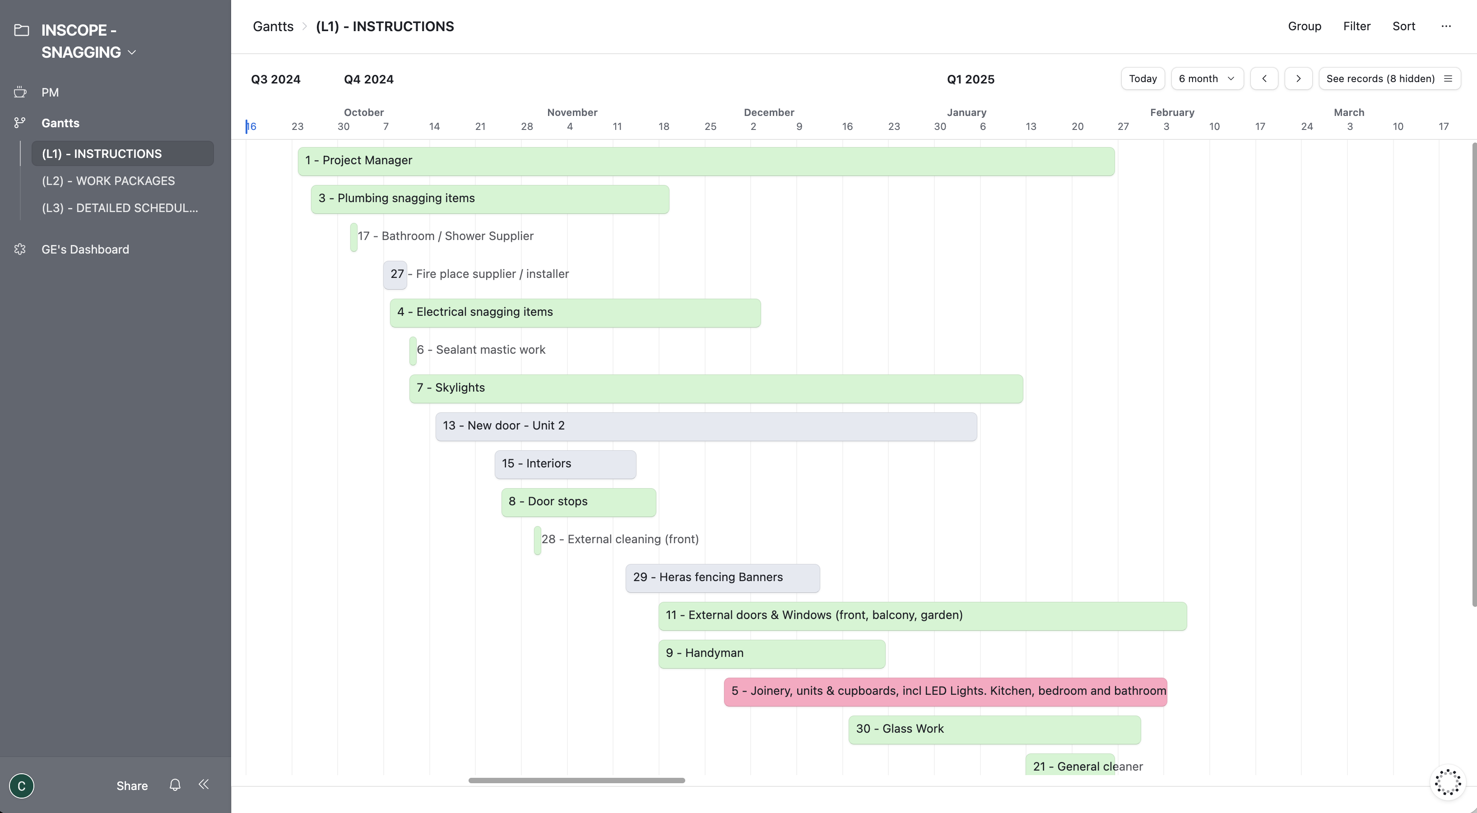Click the folder icon beside INSCOPE - SNAGGING
The image size is (1477, 813).
coord(21,30)
